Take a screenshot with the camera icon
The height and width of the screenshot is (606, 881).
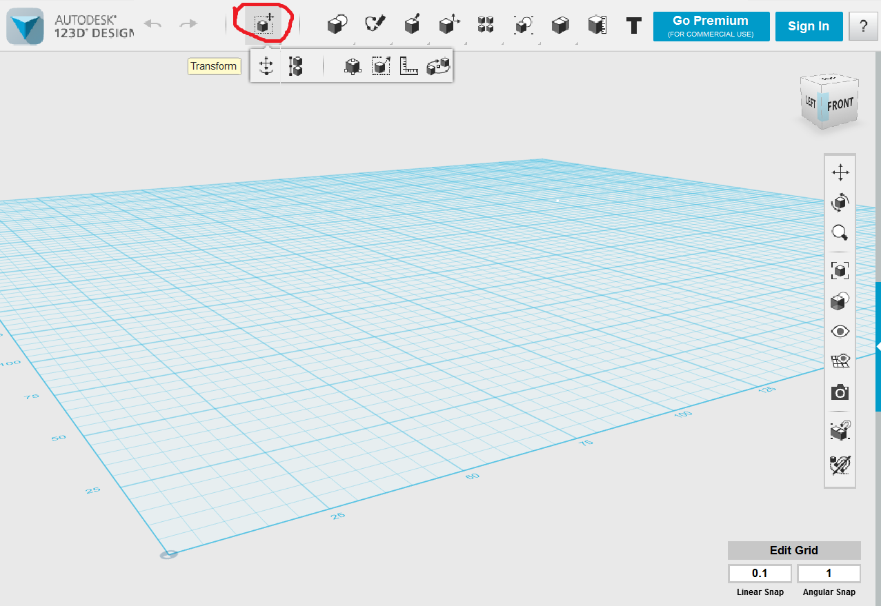coord(840,392)
